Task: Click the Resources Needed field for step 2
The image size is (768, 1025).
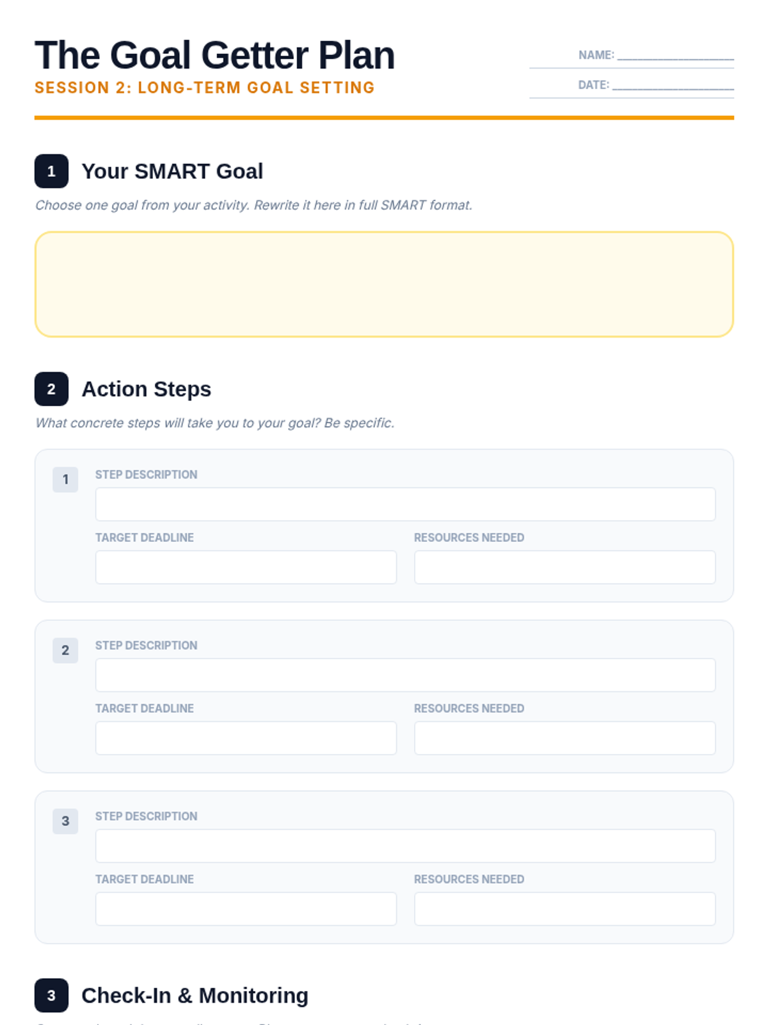Action: tap(564, 738)
